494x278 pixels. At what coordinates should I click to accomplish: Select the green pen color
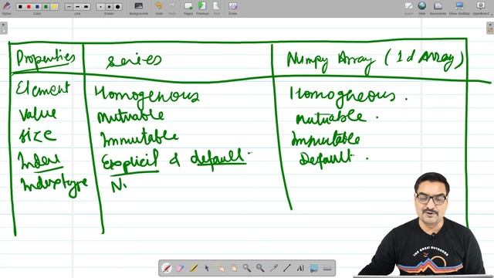point(46,6)
